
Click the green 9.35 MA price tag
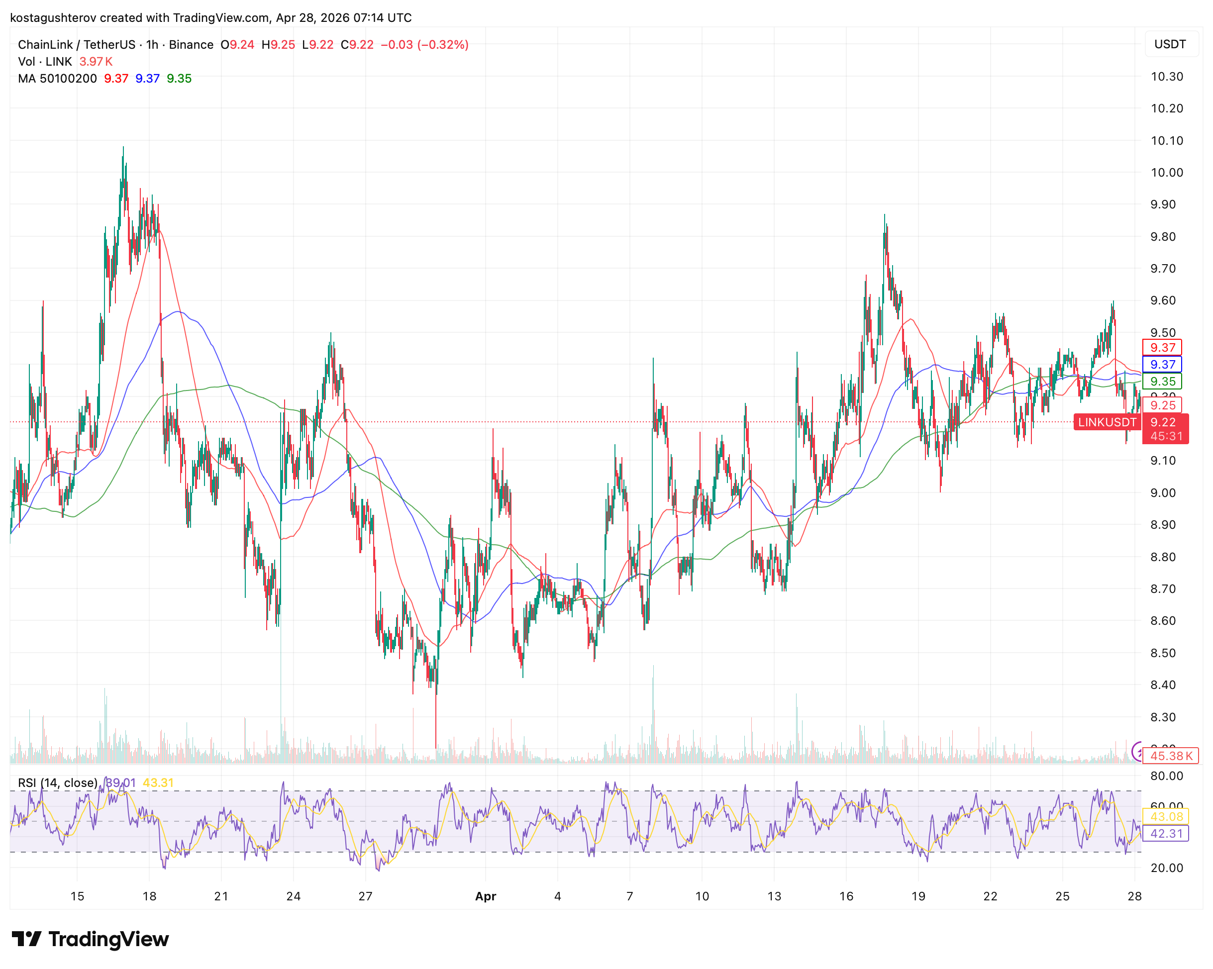1162,382
